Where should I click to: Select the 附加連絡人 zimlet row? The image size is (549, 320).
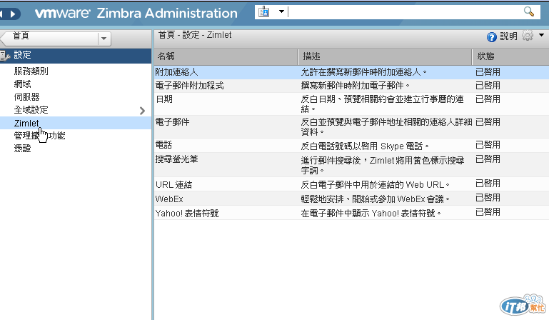click(x=351, y=72)
